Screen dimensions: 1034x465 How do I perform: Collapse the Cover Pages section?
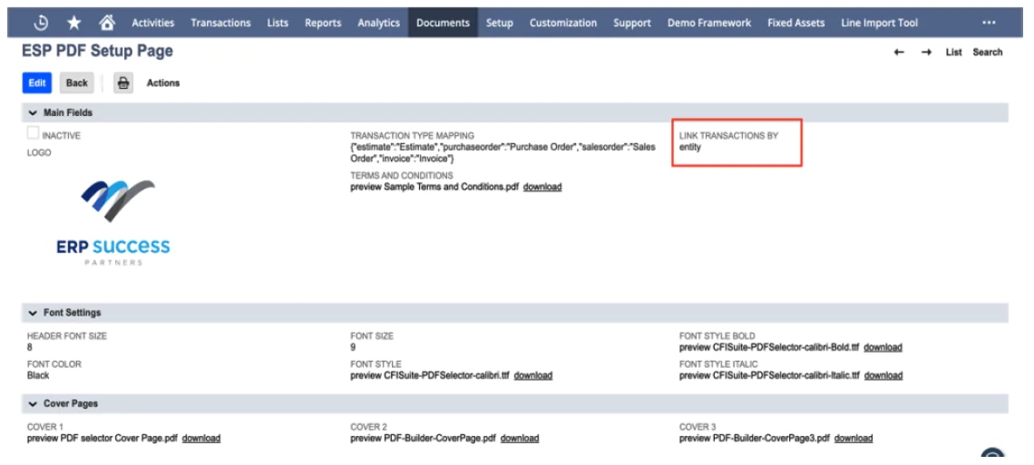coord(33,403)
